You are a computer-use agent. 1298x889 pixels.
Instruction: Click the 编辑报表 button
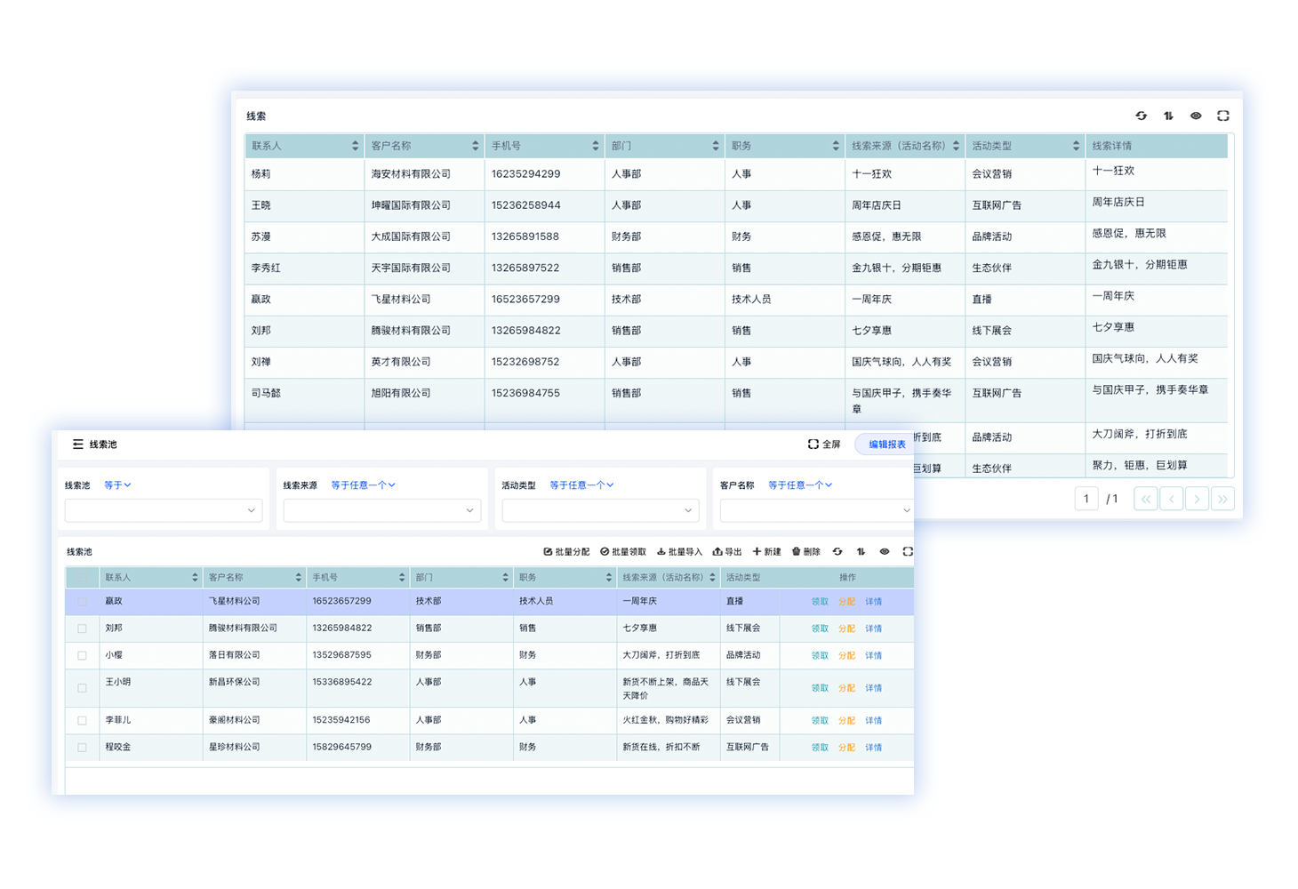coord(886,444)
